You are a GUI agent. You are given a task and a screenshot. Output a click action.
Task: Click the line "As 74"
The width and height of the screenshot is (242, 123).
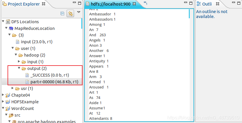[x=95, y=98]
